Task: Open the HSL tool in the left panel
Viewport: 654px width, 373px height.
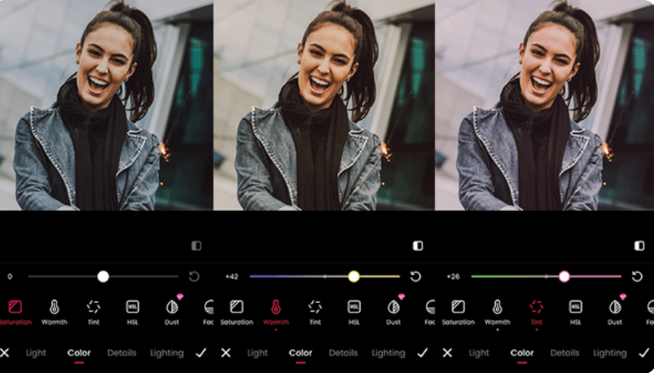Action: [x=133, y=307]
